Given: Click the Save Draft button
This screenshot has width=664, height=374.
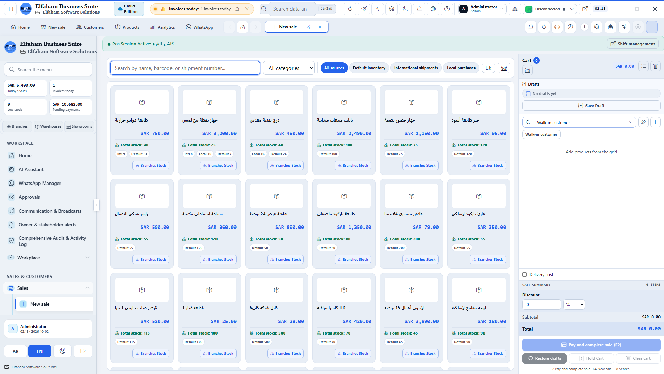Looking at the screenshot, I should [591, 106].
